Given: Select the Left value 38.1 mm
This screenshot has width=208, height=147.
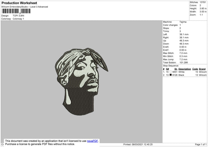Looking at the screenshot, I should pyautogui.click(x=184, y=34).
